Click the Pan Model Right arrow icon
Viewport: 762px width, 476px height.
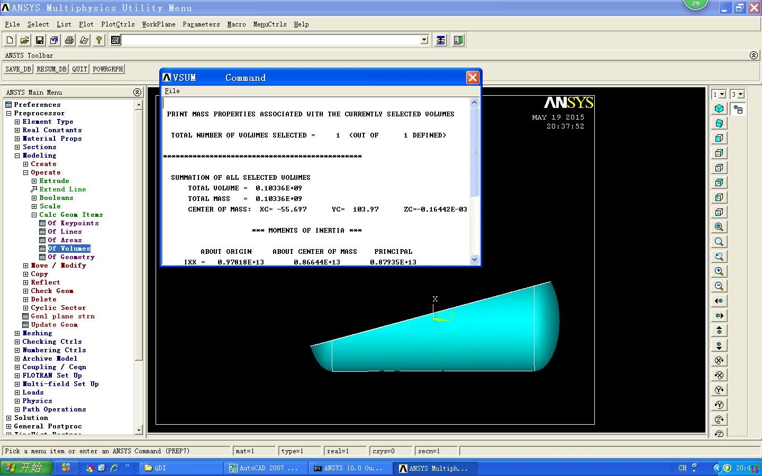(719, 316)
